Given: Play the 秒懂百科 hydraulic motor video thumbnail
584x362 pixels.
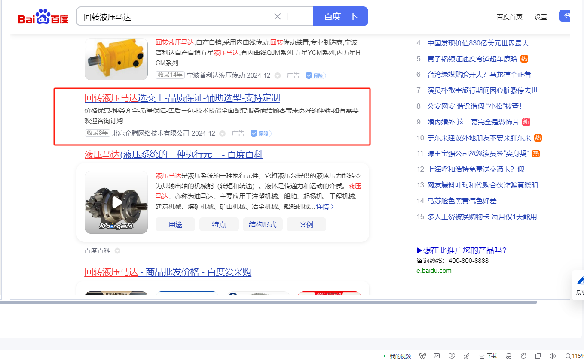Looking at the screenshot, I should (x=116, y=202).
